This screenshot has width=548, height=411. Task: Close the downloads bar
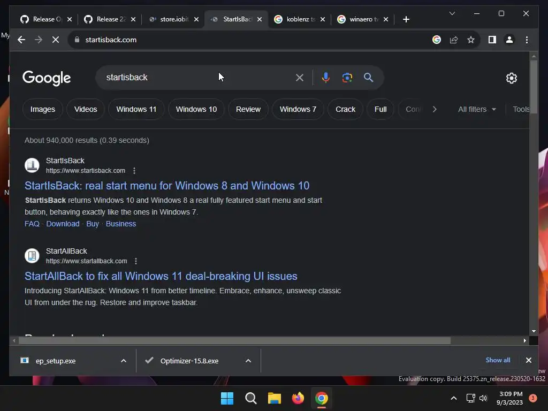528,360
